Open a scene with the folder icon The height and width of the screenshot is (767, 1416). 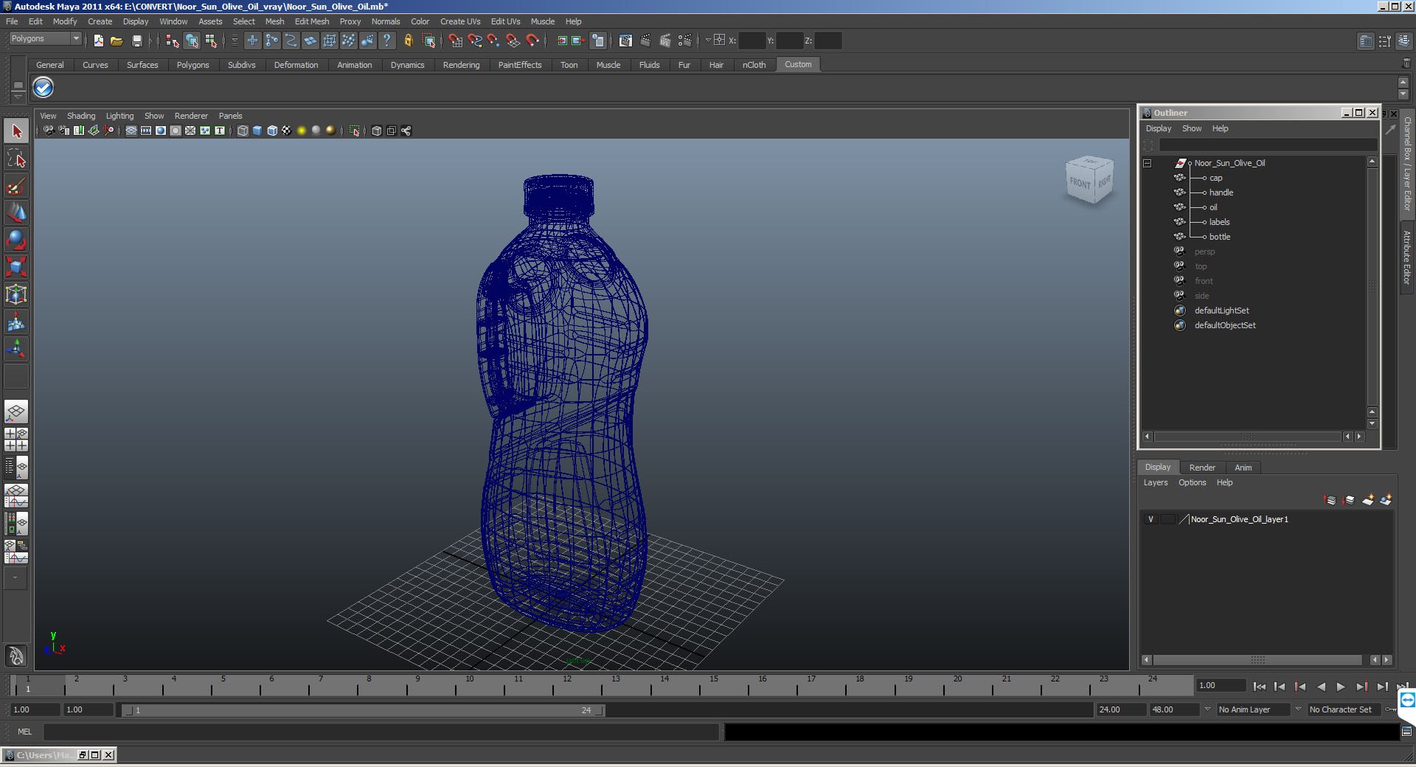pyautogui.click(x=117, y=41)
